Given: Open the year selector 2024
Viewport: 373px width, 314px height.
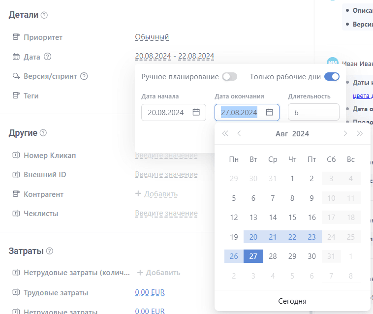Looking at the screenshot, I should (x=301, y=134).
